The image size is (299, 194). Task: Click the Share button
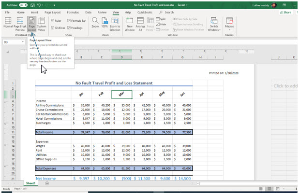pos(285,13)
